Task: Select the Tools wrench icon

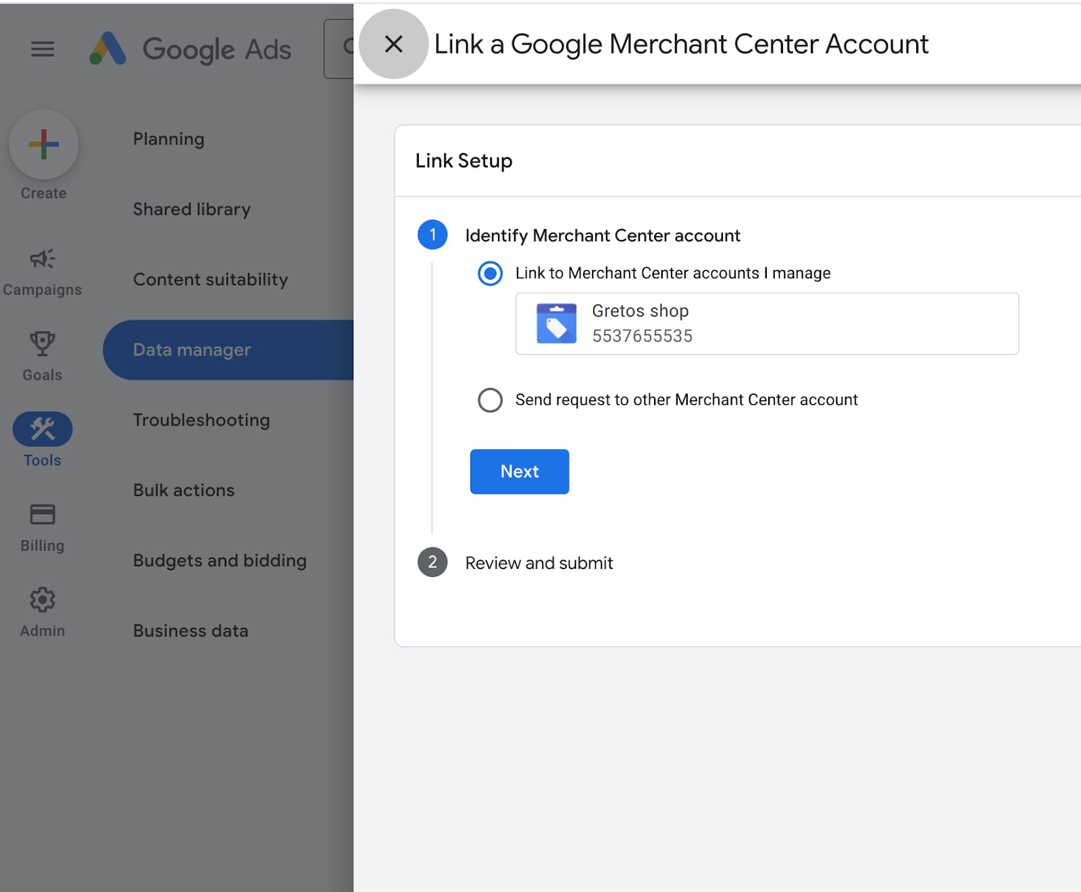Action: [43, 429]
